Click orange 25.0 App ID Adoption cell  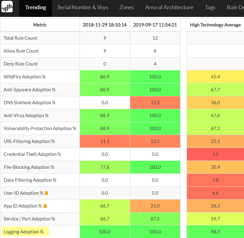[155, 206]
